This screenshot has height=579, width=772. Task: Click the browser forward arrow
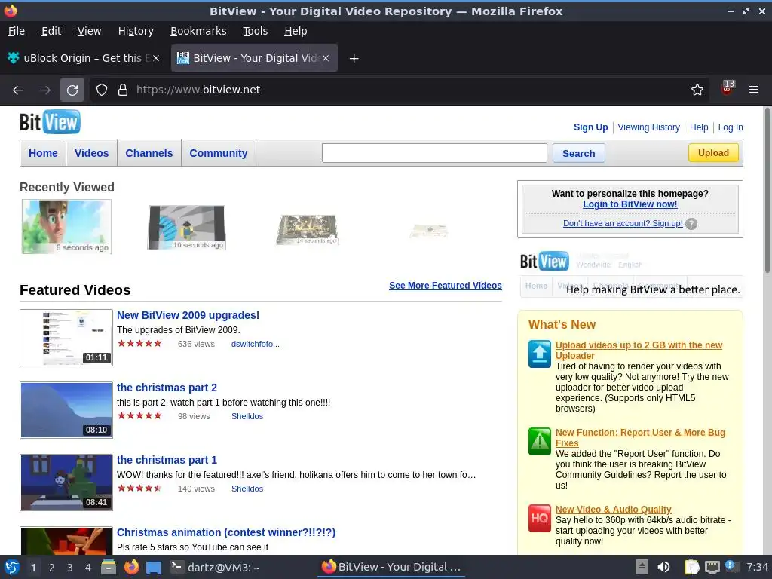(45, 90)
